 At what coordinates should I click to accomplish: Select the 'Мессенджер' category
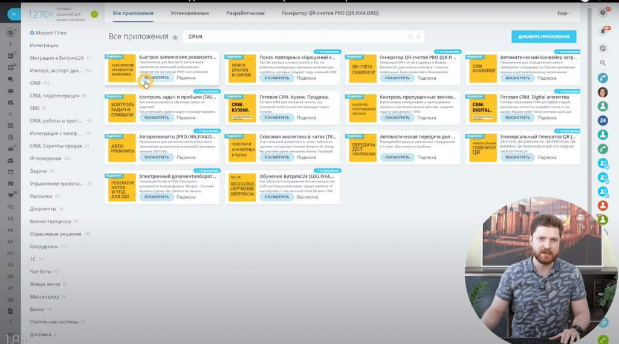(45, 297)
